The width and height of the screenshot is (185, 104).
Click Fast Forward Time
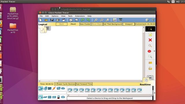click(84, 84)
